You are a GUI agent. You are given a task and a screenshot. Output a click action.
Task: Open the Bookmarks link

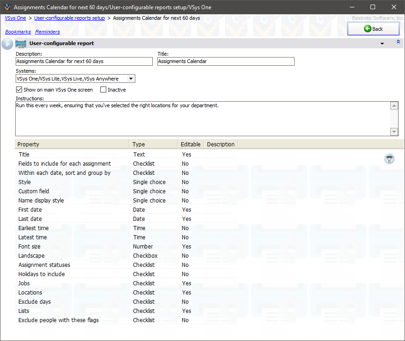click(18, 32)
